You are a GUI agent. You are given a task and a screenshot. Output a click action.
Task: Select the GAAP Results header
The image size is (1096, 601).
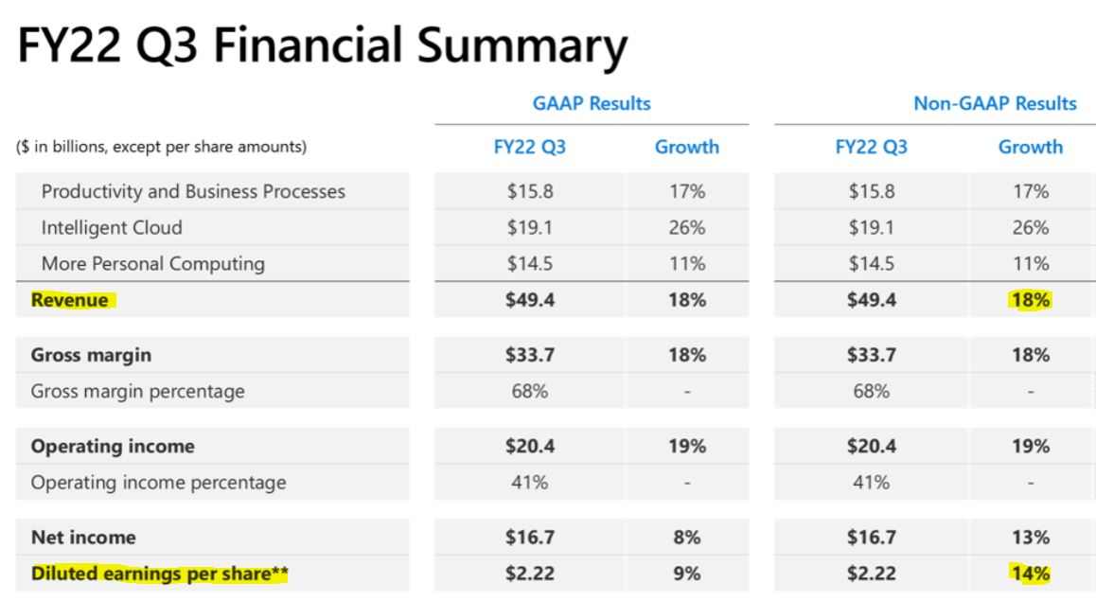(x=592, y=103)
